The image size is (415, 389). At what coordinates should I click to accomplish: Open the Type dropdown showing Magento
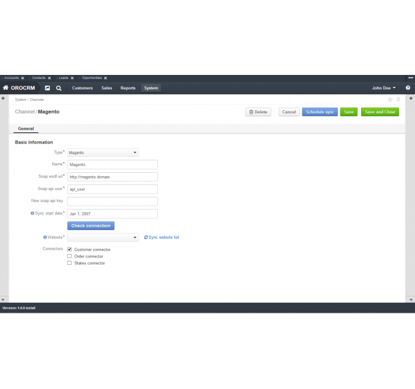(103, 153)
